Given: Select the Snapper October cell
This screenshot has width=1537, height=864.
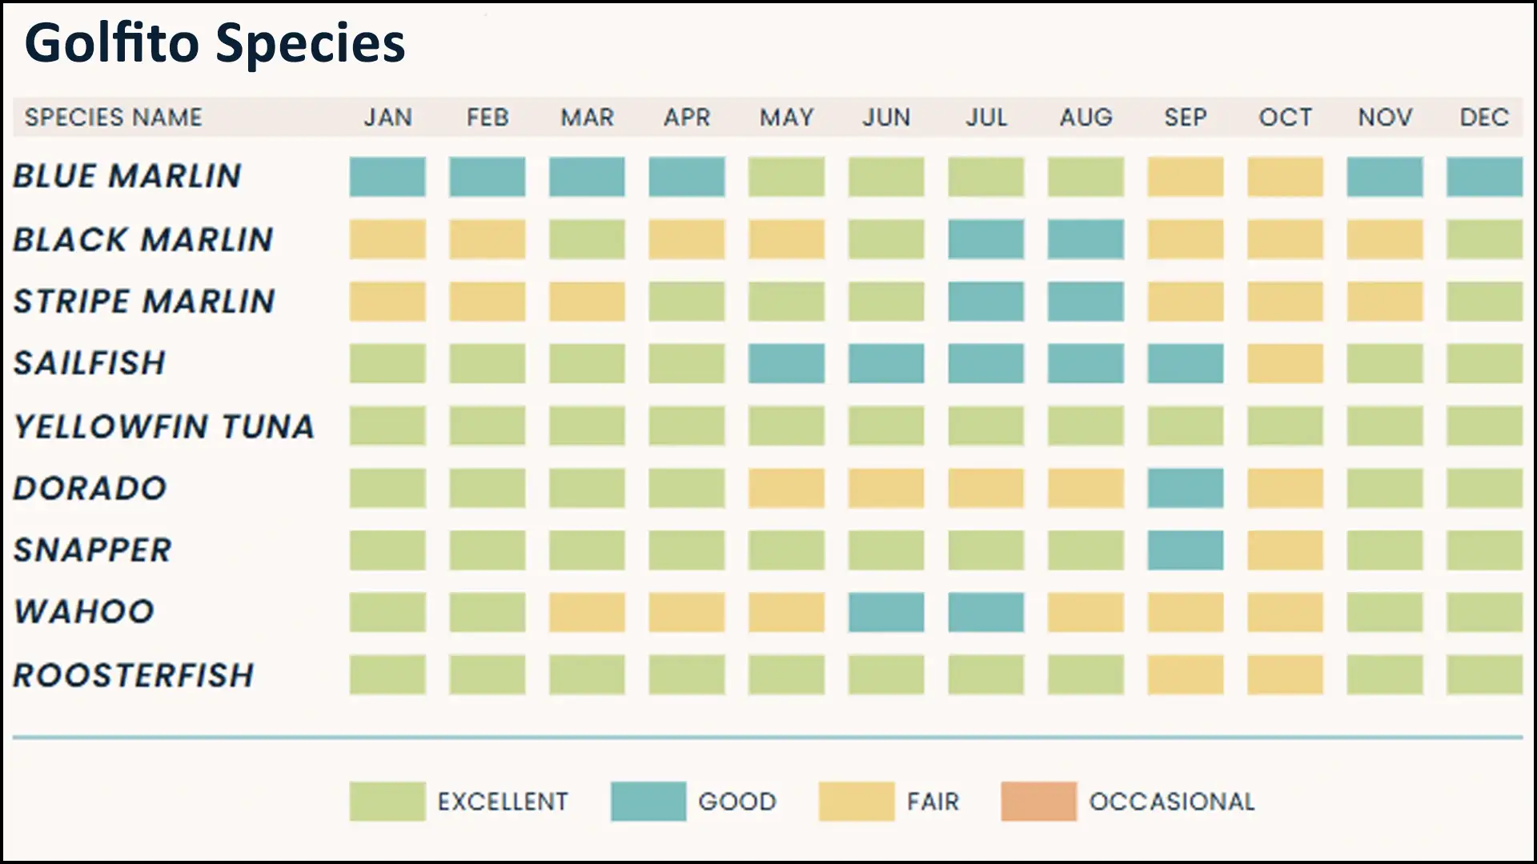Looking at the screenshot, I should 1285,550.
